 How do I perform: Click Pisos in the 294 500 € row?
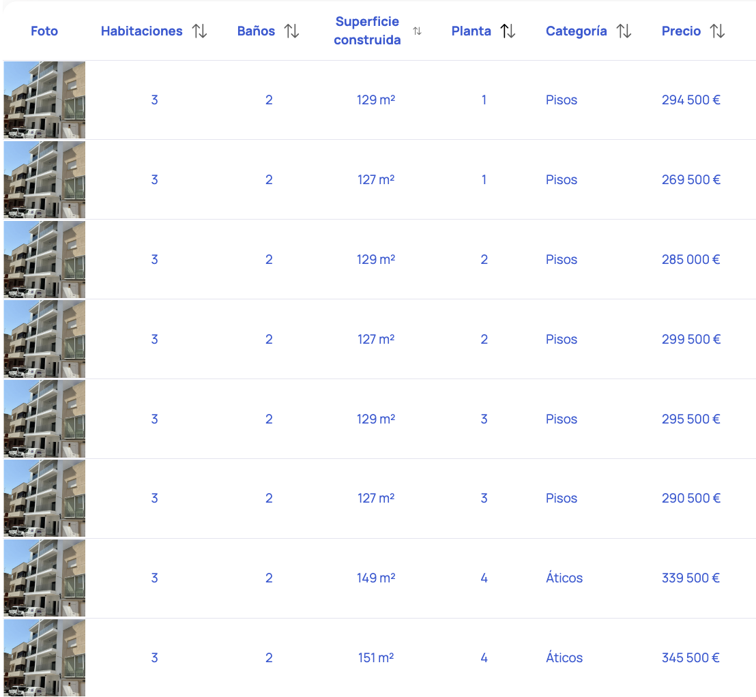coord(562,100)
